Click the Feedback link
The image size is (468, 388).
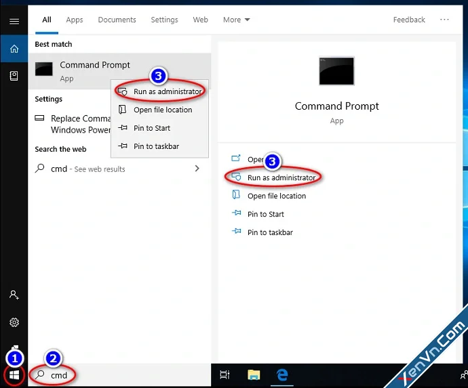pyautogui.click(x=409, y=20)
